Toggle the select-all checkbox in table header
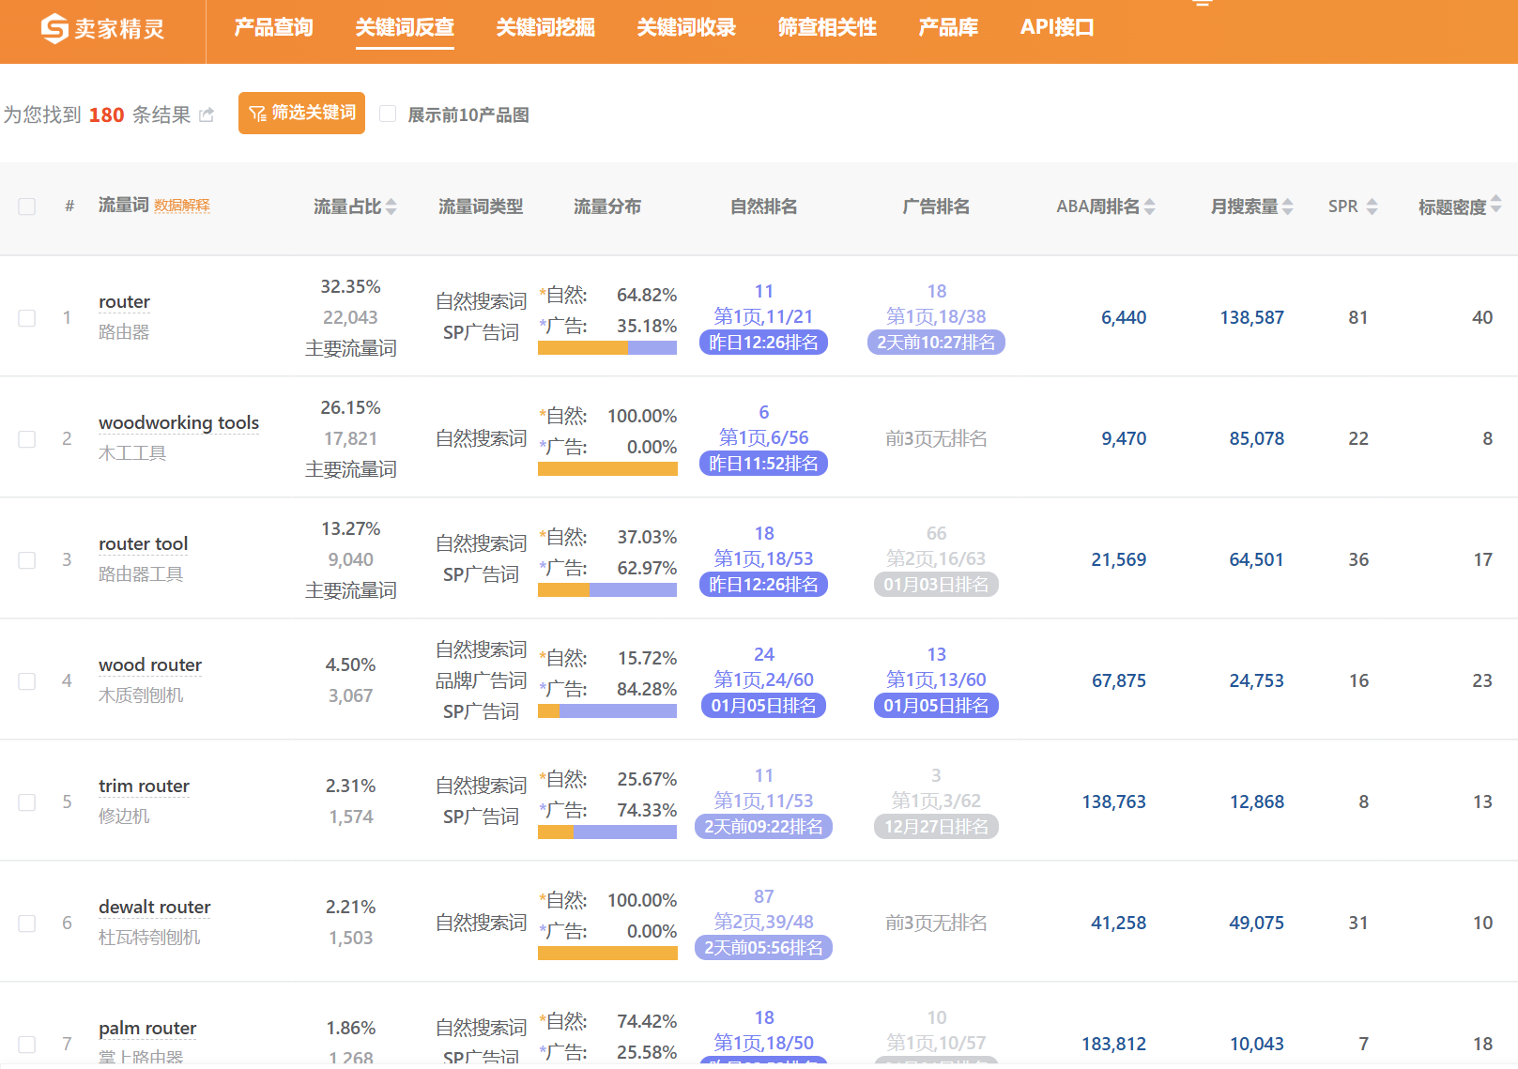This screenshot has width=1518, height=1069. pos(27,206)
